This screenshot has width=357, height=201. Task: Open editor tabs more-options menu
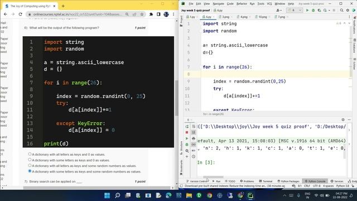(349, 17)
